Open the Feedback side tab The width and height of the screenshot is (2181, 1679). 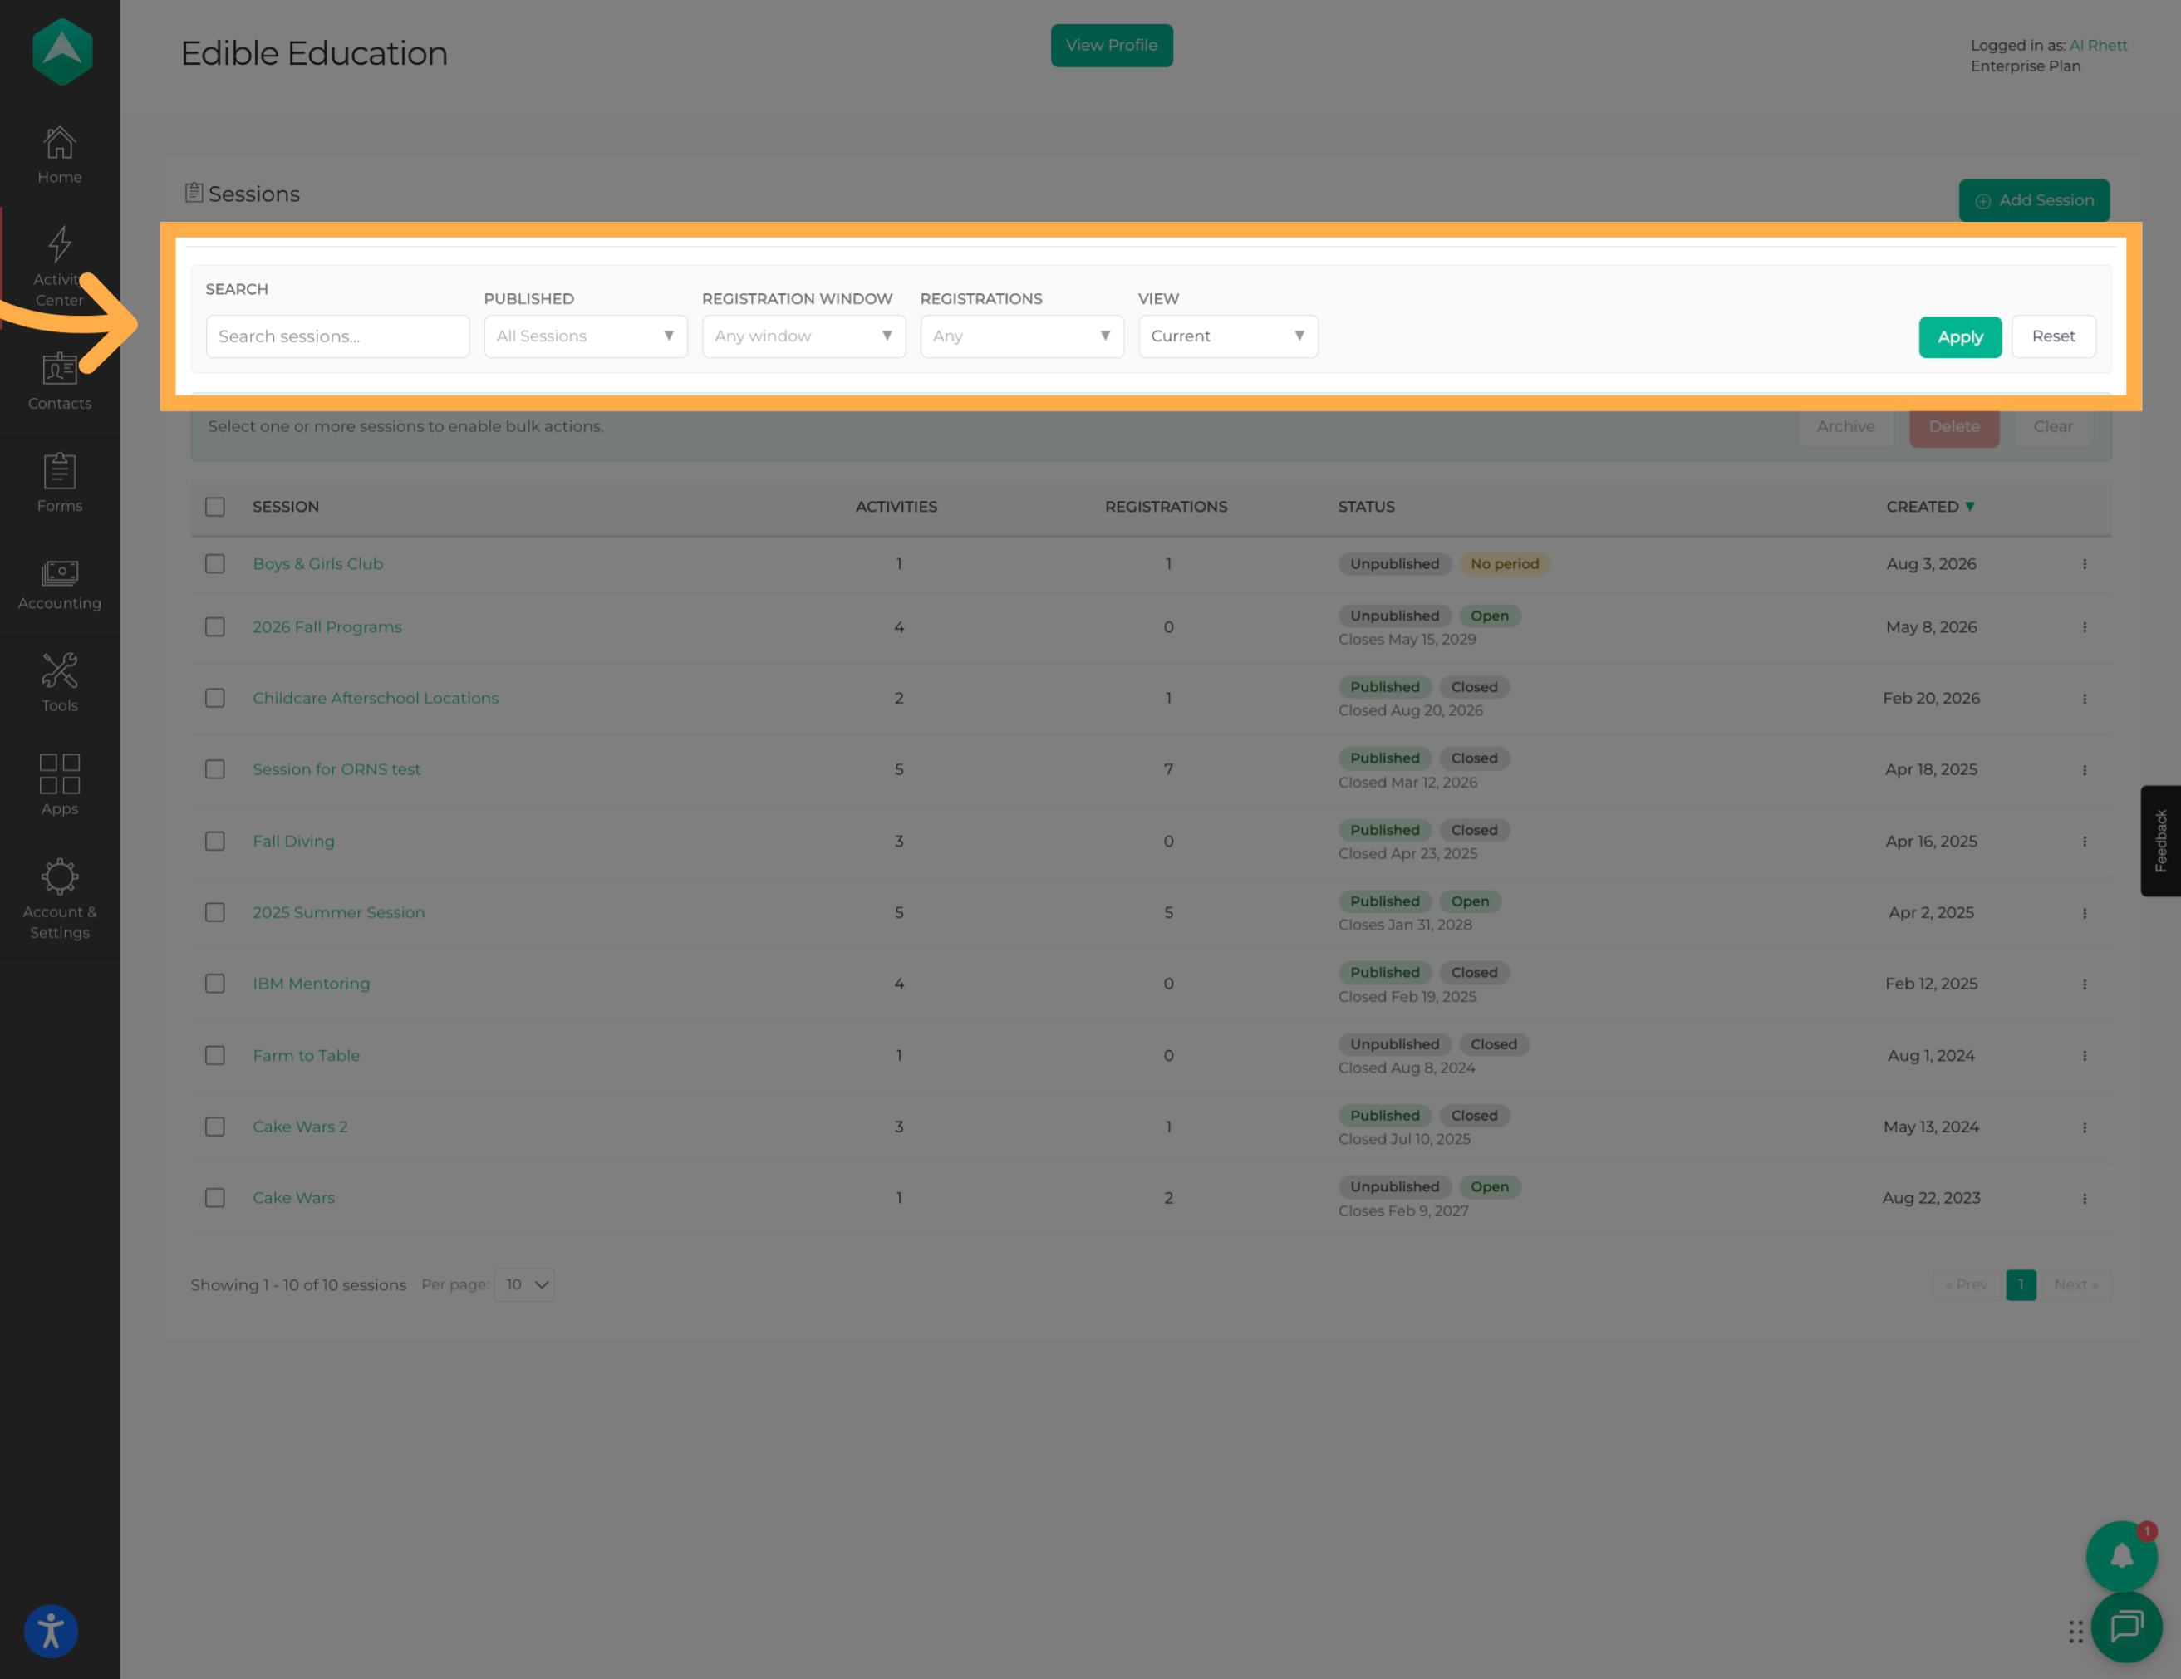(x=2160, y=841)
